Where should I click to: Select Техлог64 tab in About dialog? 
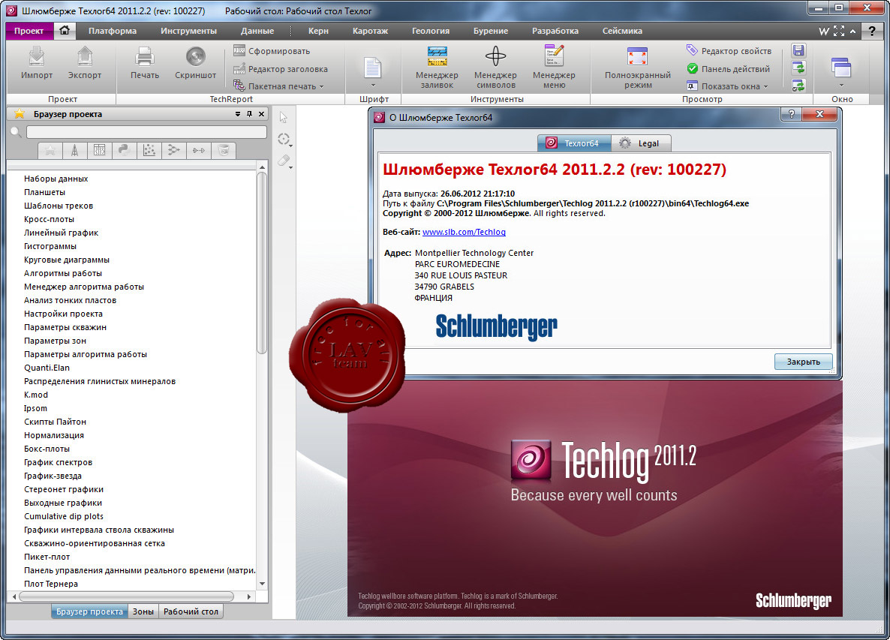(574, 143)
